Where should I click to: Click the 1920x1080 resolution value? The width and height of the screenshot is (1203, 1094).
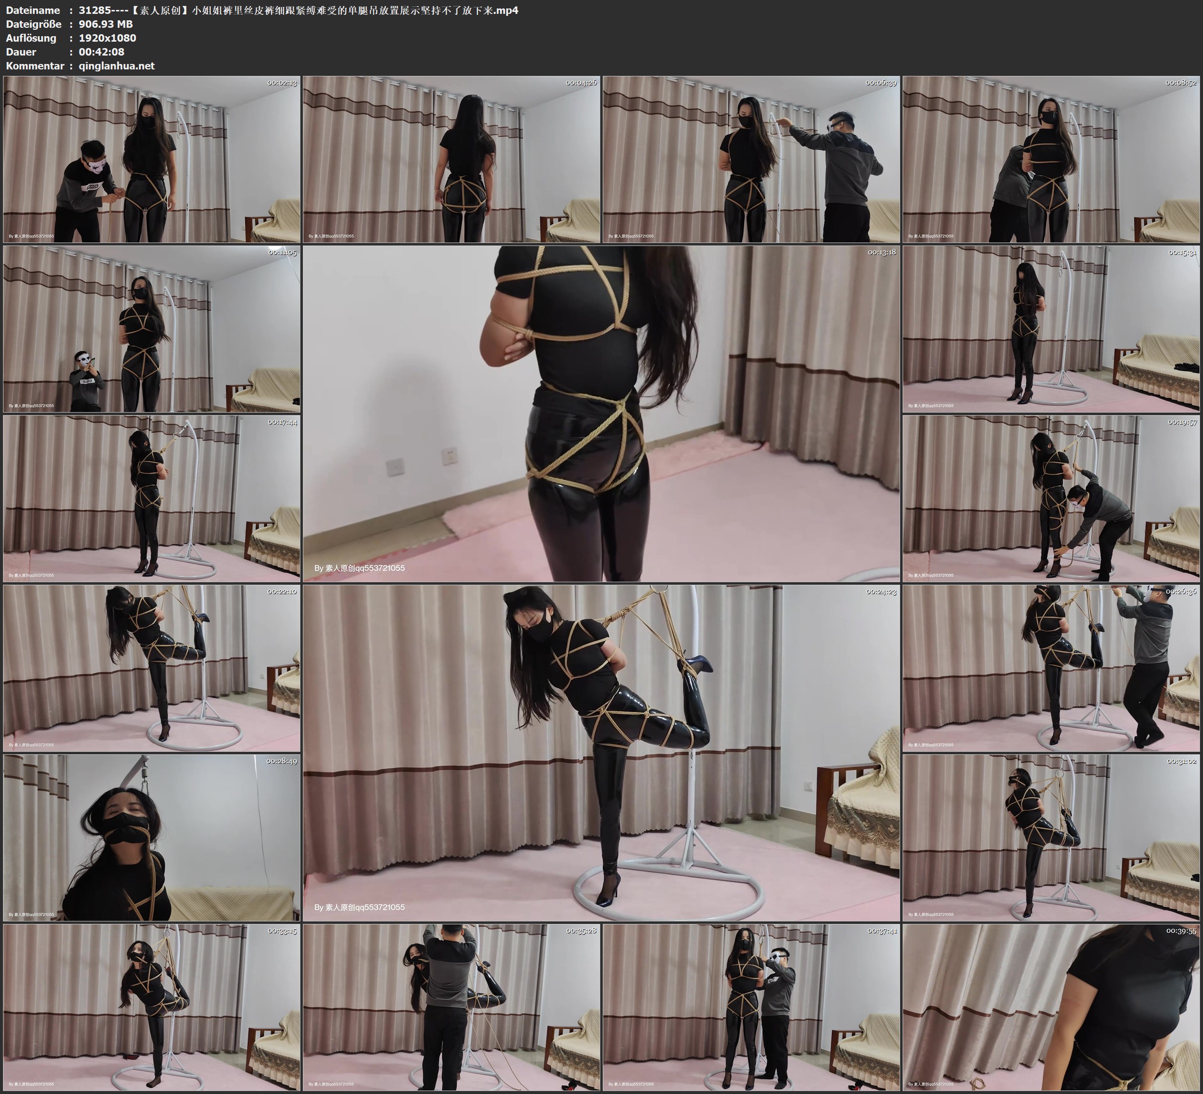pyautogui.click(x=108, y=38)
